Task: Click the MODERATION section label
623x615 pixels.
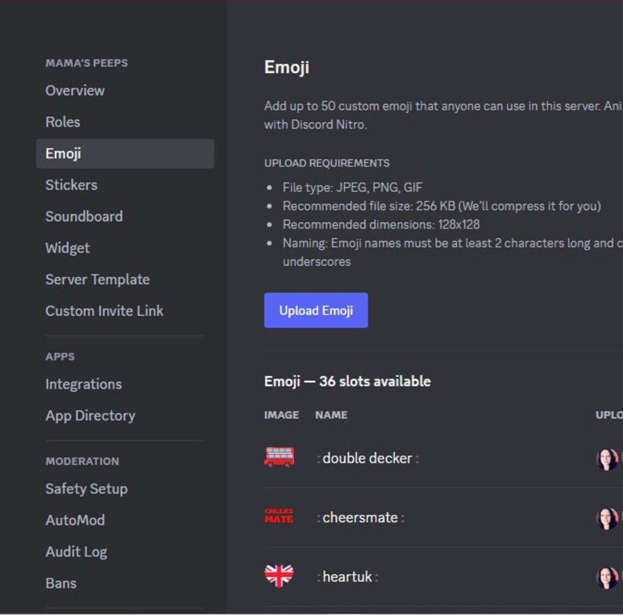Action: (x=82, y=461)
